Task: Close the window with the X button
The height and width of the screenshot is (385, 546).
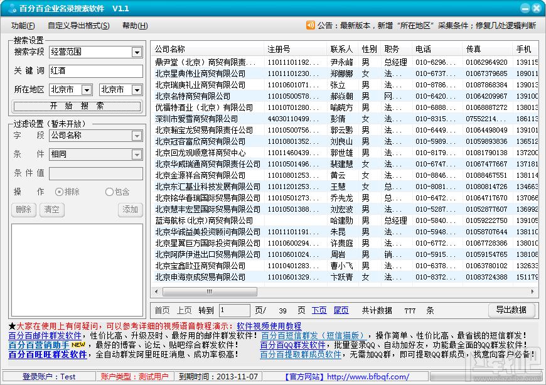Action: click(x=537, y=8)
